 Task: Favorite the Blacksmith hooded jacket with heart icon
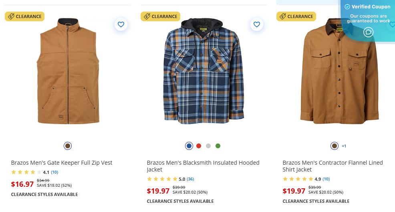[257, 24]
